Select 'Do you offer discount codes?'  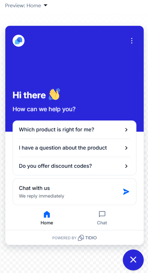coord(74,166)
